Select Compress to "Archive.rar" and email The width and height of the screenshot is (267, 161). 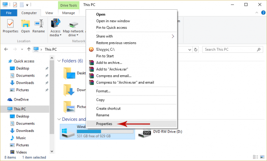(131, 82)
